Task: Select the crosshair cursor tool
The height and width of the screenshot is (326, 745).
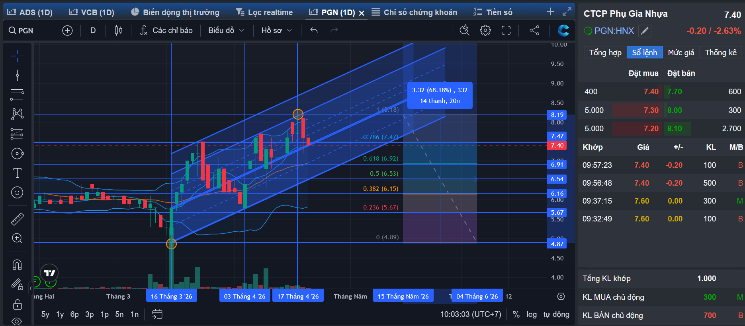Action: pos(17,56)
